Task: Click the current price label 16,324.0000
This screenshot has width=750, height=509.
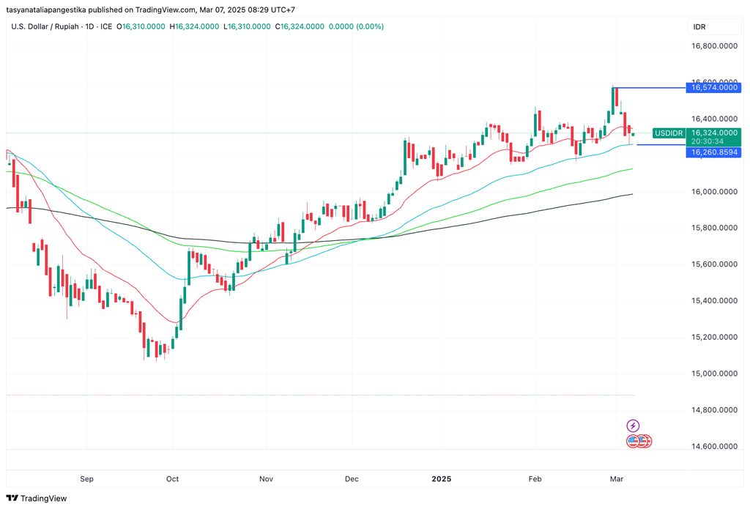Action: (714, 133)
